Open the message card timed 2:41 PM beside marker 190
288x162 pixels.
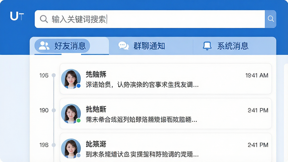pos(166,114)
